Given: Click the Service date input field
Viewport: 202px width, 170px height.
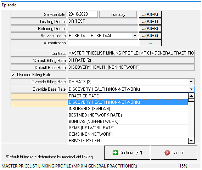Looking at the screenshot, I should 83,14.
